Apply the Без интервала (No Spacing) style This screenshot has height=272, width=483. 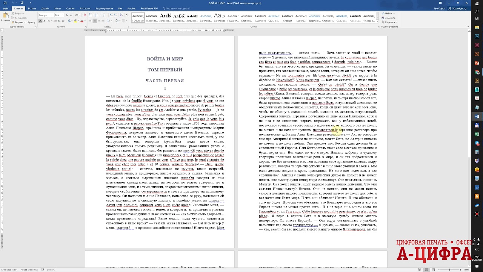click(152, 18)
